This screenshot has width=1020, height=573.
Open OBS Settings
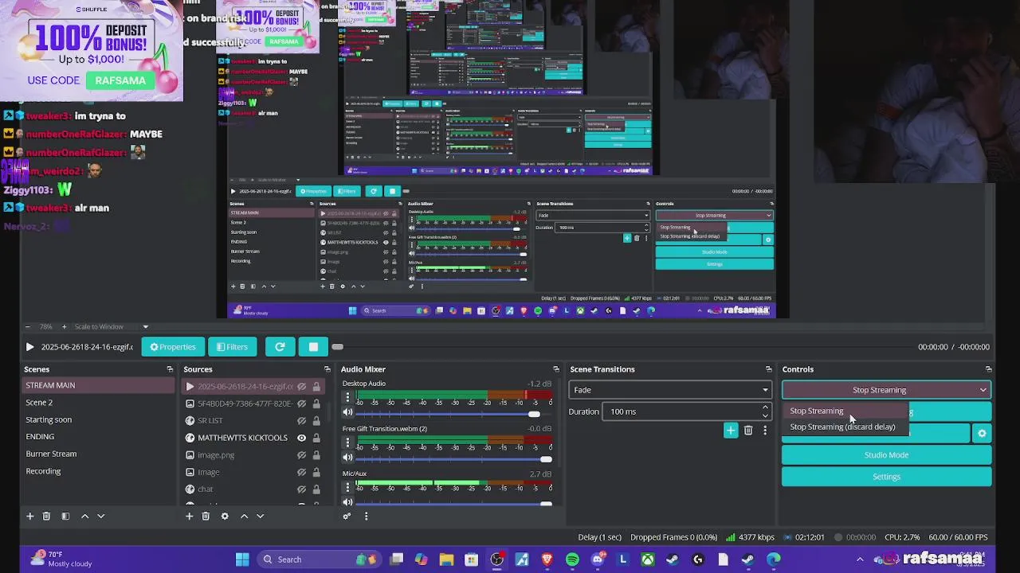pyautogui.click(x=886, y=477)
